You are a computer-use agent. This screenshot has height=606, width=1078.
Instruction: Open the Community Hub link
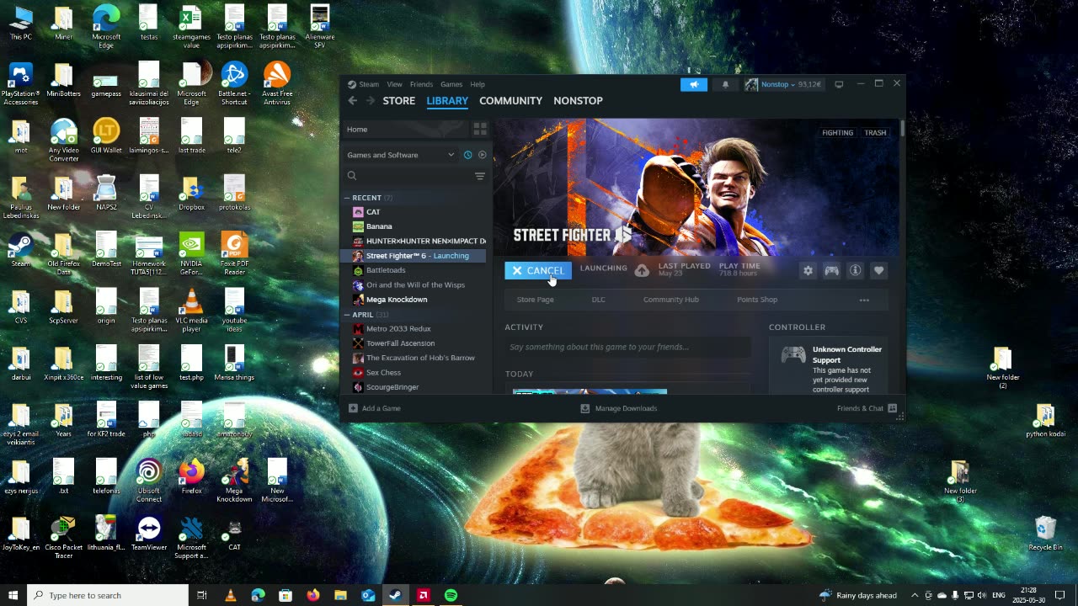tap(671, 300)
